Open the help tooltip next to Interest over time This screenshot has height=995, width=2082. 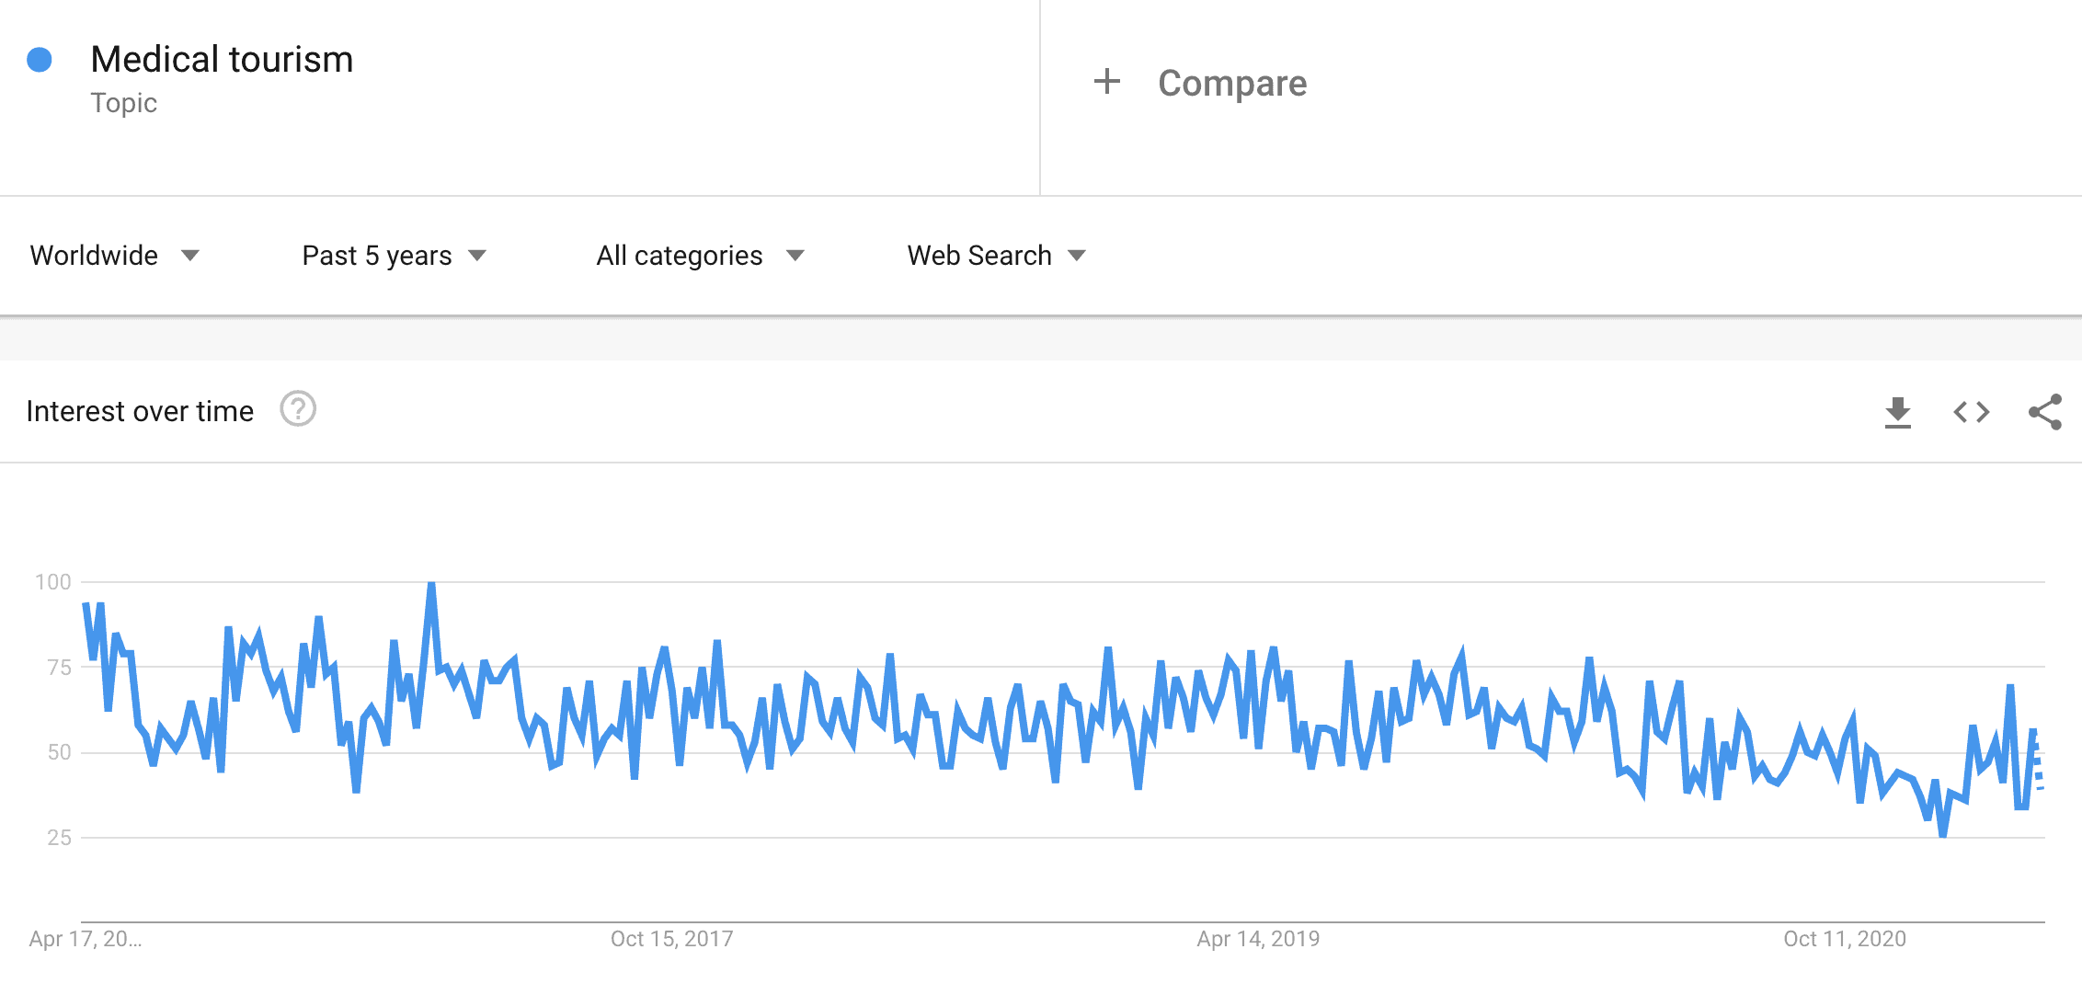click(x=297, y=410)
